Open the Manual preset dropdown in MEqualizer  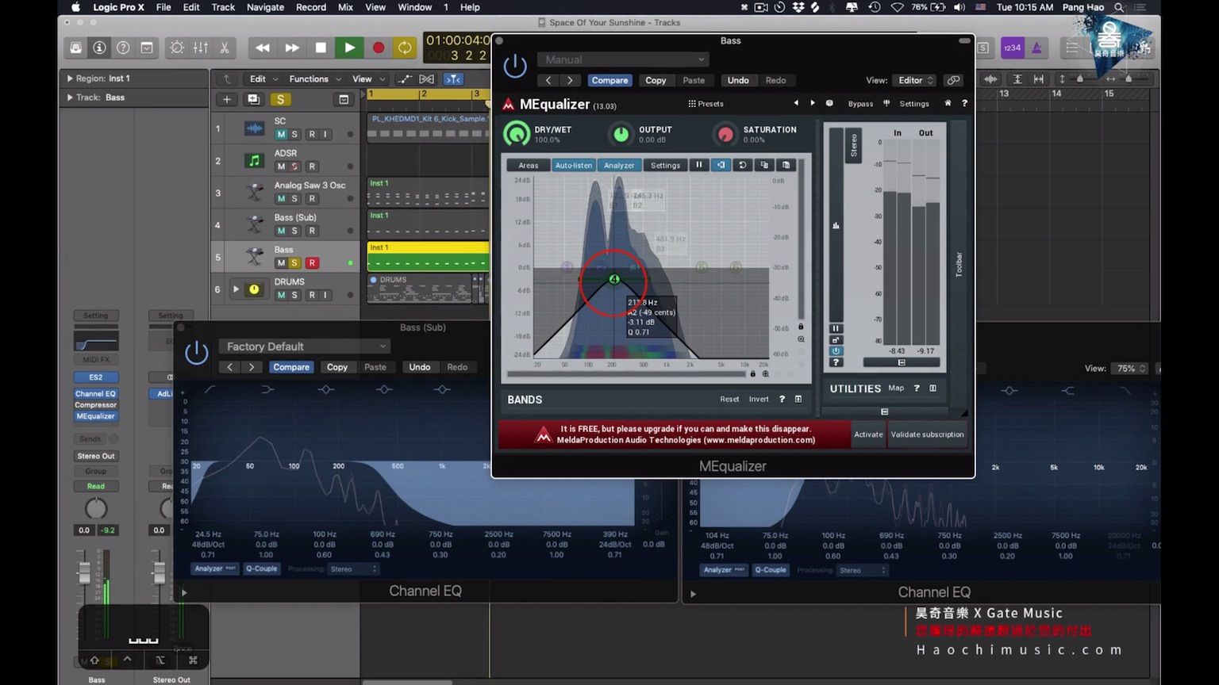coord(623,59)
